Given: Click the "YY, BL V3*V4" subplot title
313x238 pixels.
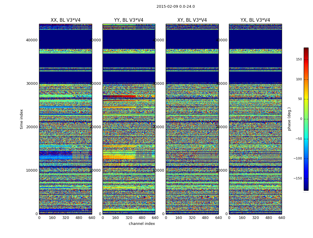Looking at the screenshot, I should point(129,20).
